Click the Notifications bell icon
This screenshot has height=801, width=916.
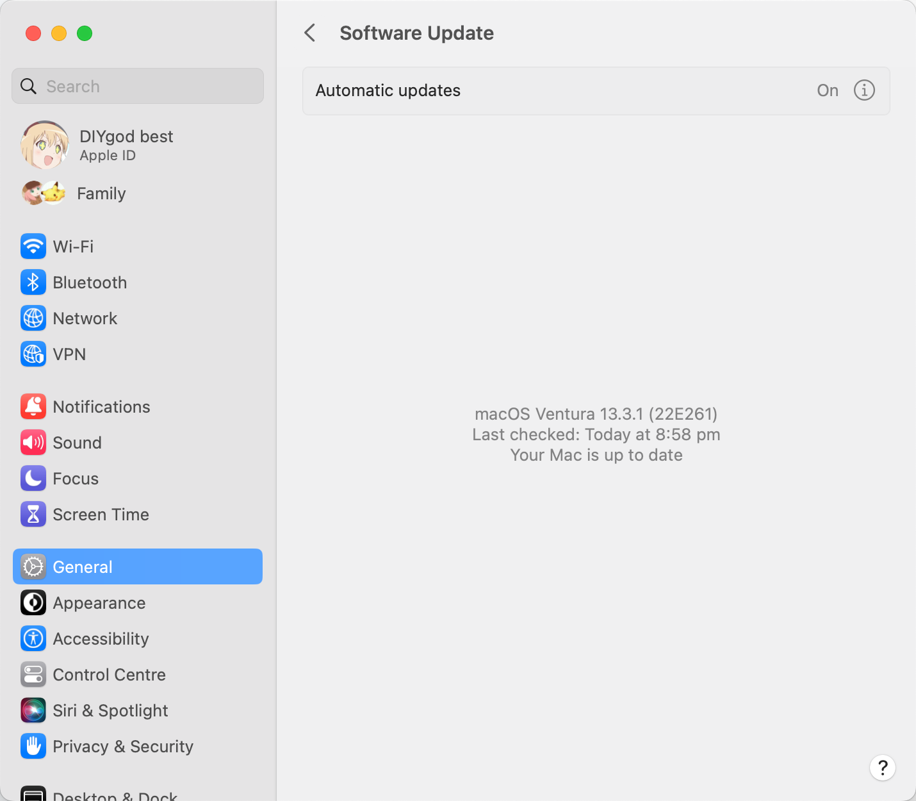click(x=33, y=406)
